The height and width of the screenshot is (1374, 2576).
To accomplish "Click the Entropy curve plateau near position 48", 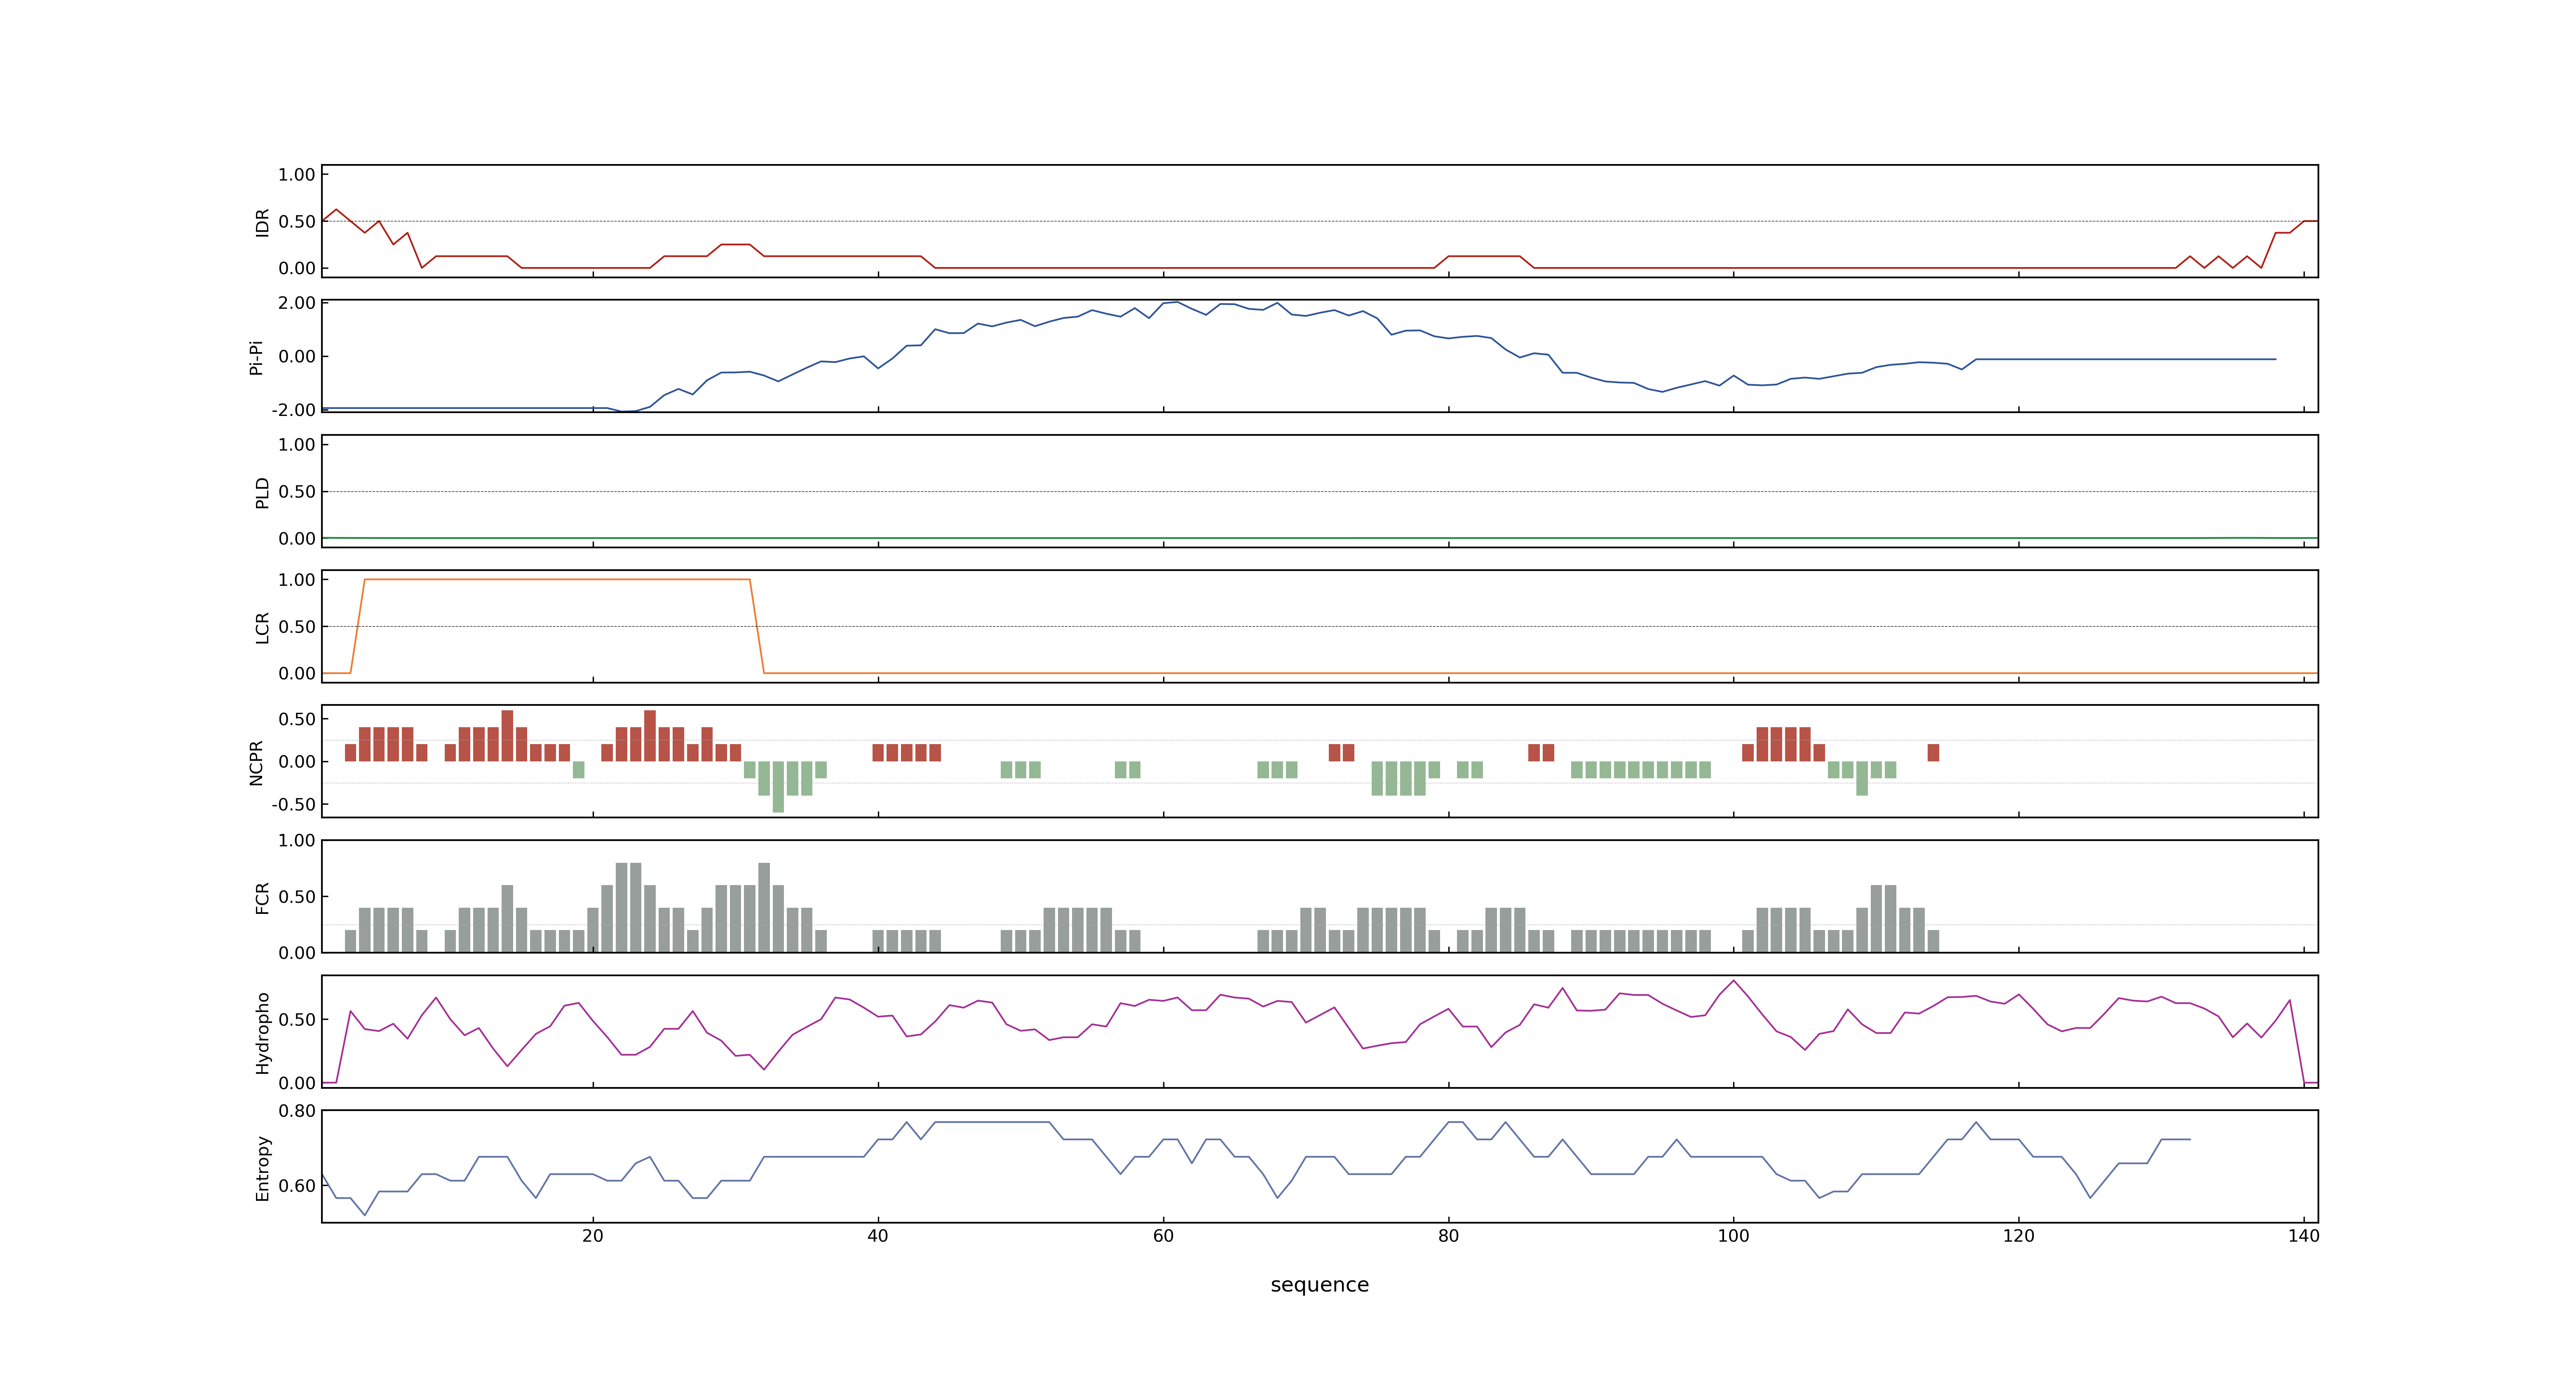I will [x=992, y=1122].
